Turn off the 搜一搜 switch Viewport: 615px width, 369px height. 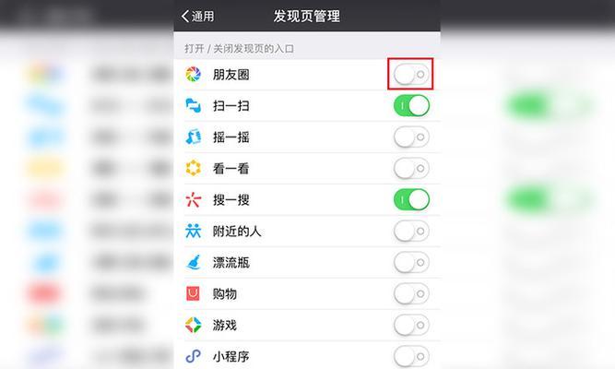point(411,200)
